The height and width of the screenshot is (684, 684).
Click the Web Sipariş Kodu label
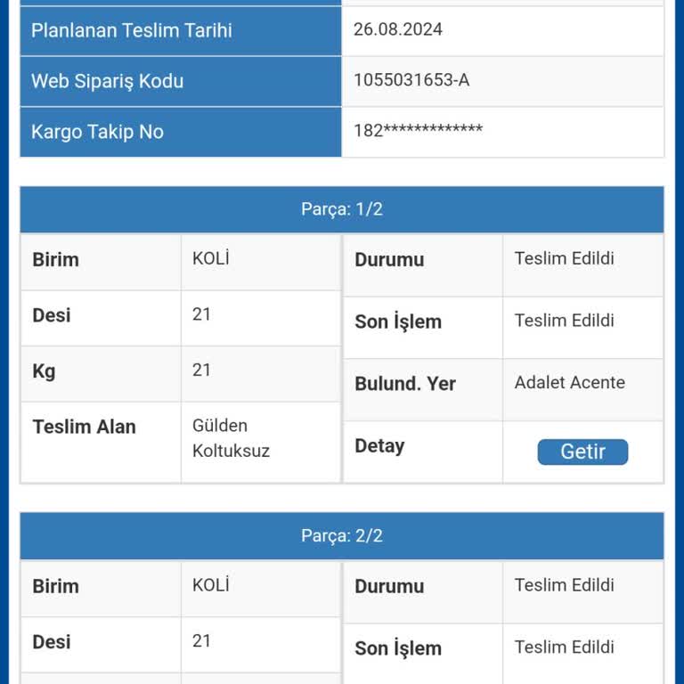[107, 82]
